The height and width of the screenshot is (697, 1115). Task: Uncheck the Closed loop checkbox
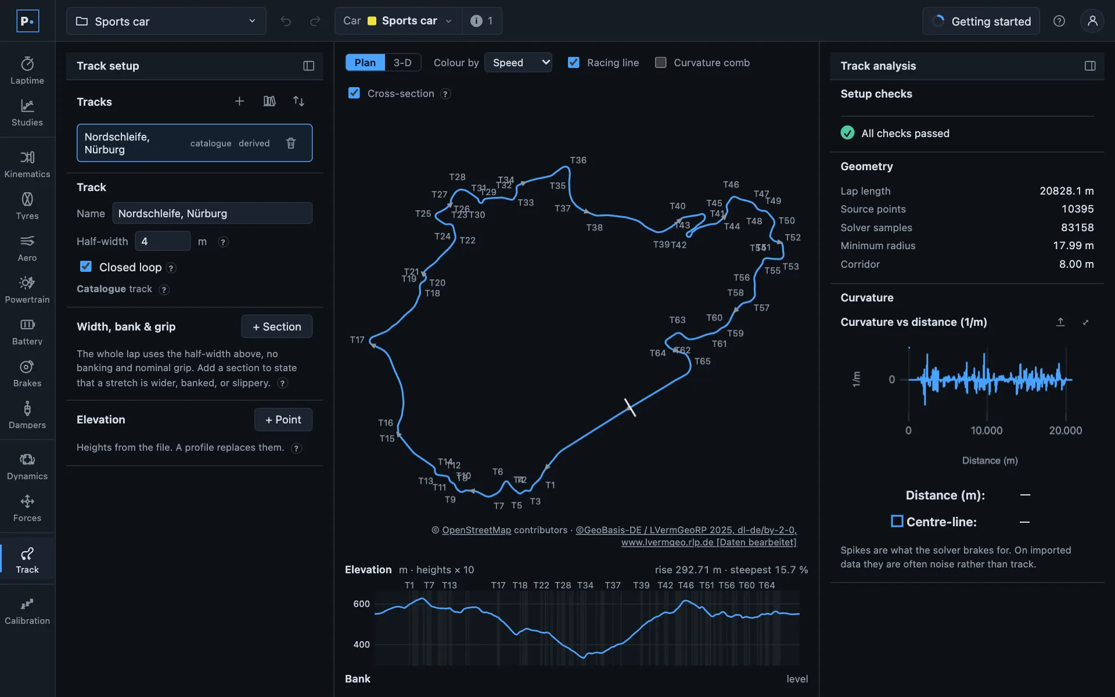86,267
